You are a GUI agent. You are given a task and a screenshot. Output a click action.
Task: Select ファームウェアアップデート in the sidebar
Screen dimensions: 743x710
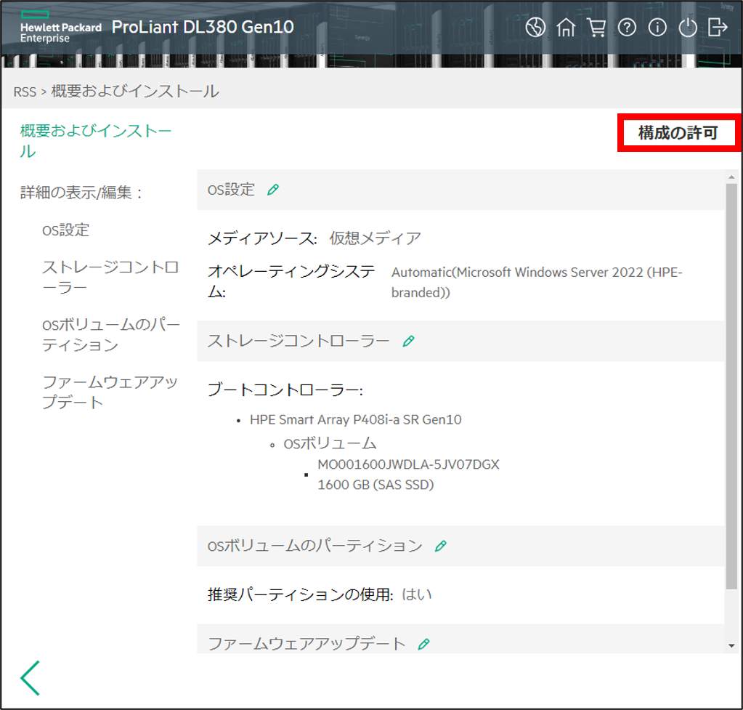[x=110, y=392]
